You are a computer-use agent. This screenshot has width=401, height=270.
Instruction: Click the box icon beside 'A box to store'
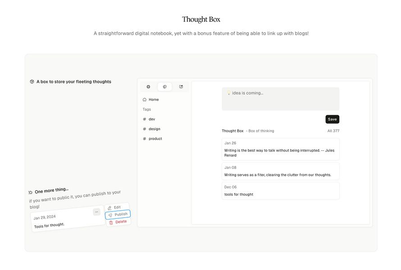pos(32,81)
